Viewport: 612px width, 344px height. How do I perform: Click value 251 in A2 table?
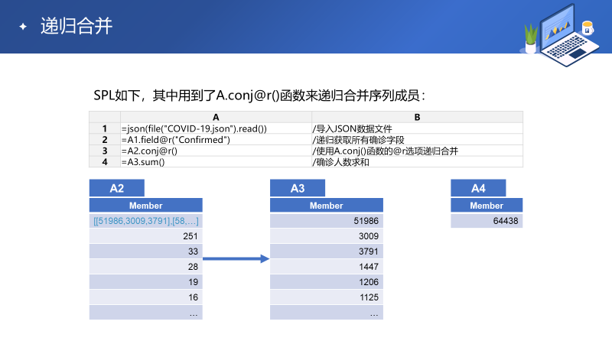click(x=145, y=236)
